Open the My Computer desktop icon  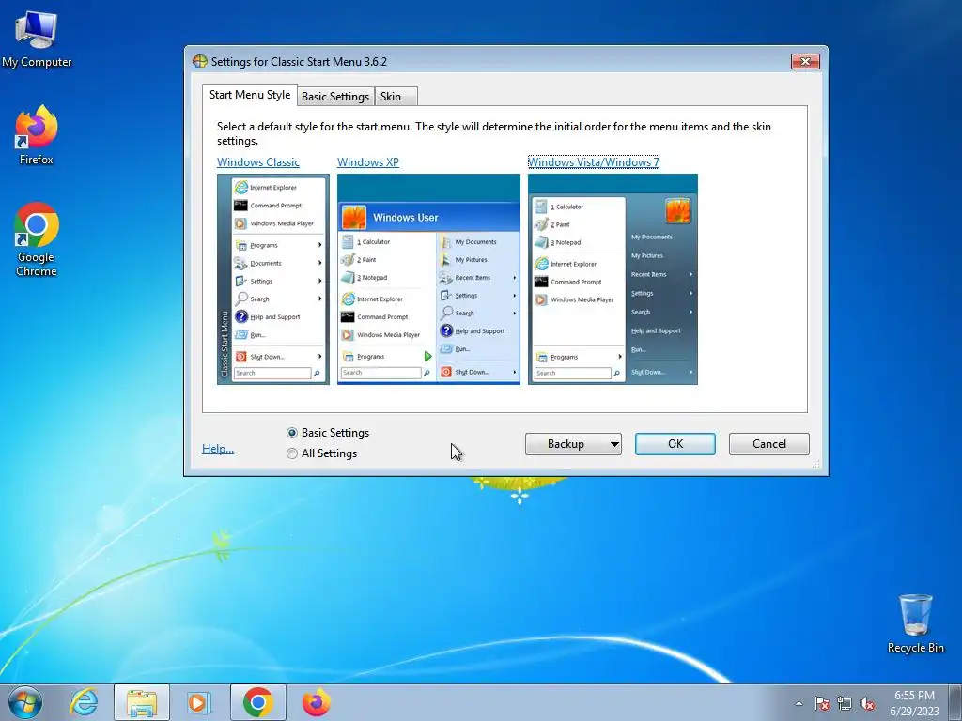tap(37, 39)
